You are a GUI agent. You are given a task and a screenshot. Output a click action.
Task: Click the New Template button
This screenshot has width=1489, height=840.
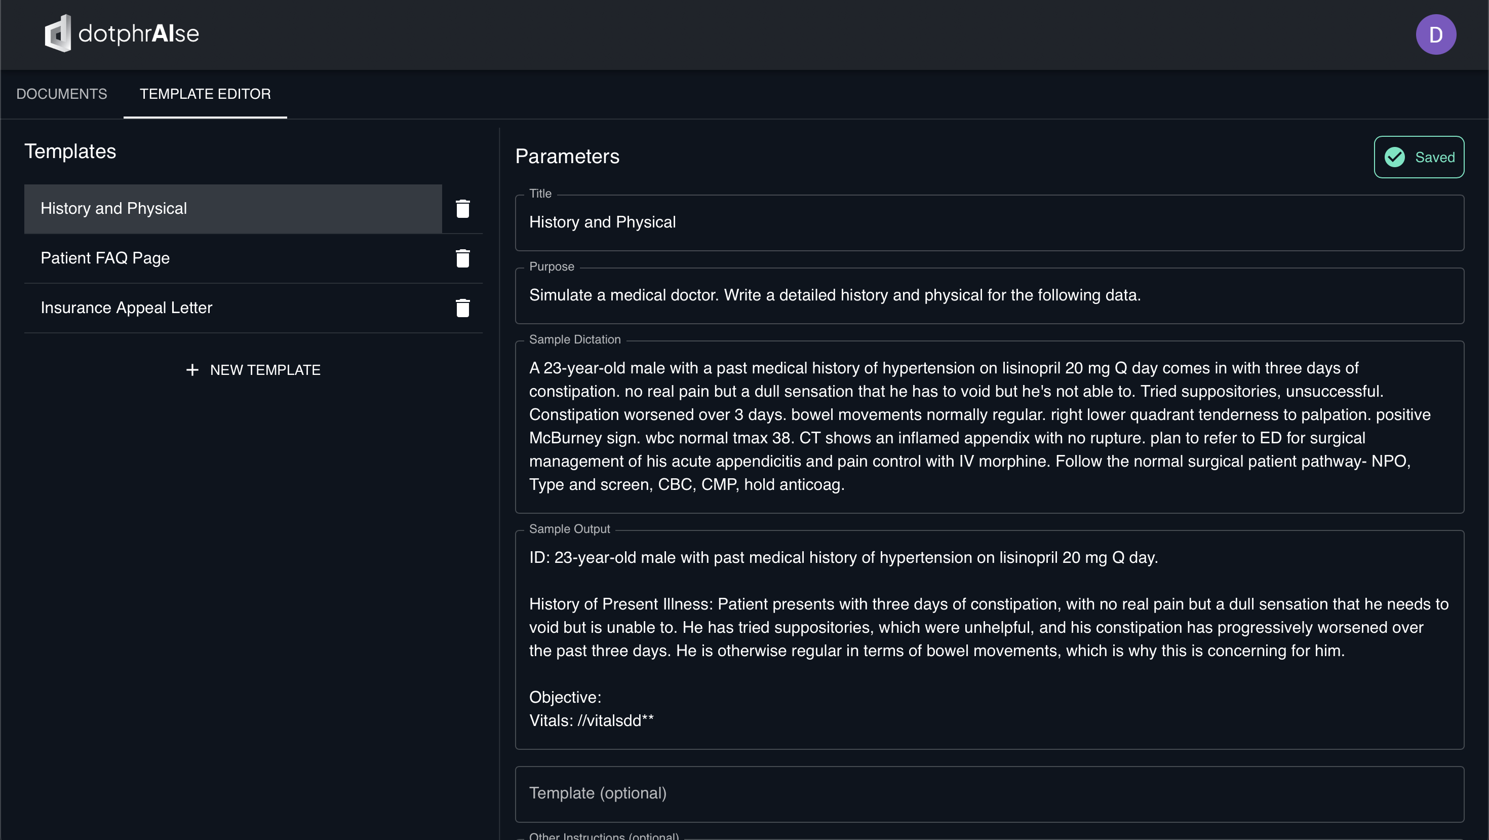(253, 370)
